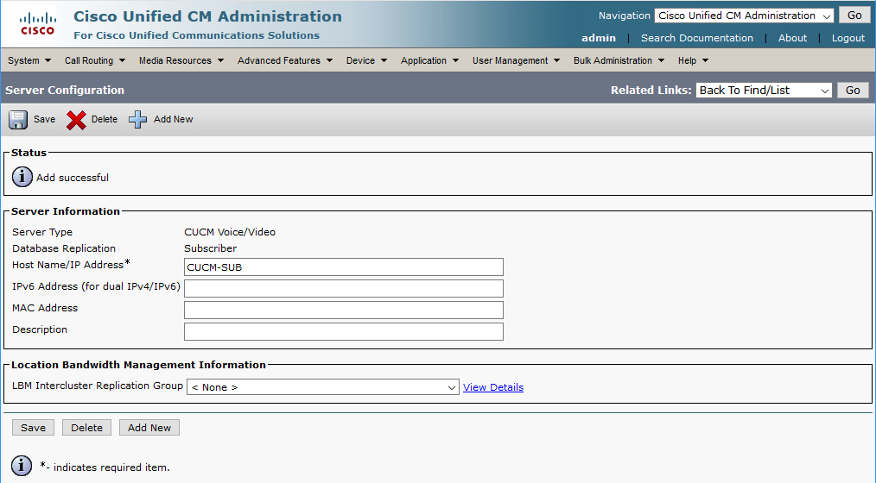Viewport: 876px width, 483px height.
Task: Open the Advanced Features menu
Action: 284,60
